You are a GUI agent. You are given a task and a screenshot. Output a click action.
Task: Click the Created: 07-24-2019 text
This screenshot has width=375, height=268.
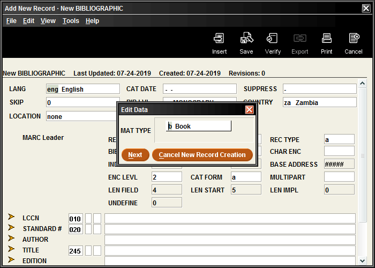(x=190, y=73)
